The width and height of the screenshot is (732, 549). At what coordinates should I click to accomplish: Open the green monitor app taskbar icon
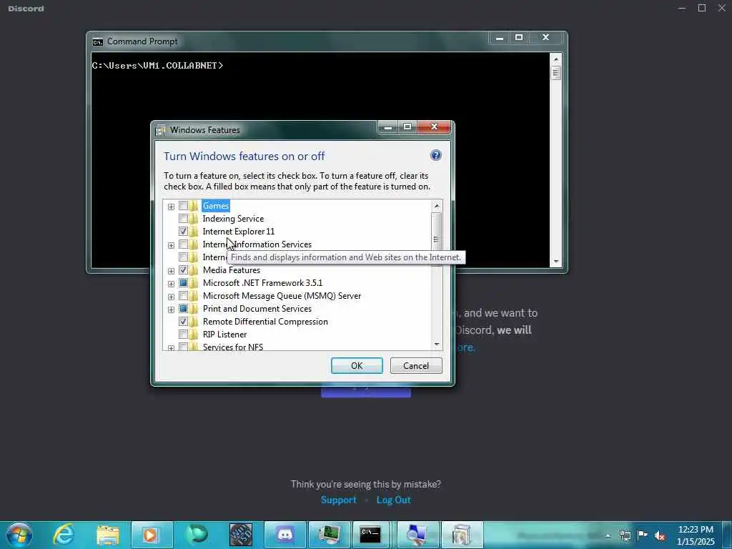(x=329, y=535)
